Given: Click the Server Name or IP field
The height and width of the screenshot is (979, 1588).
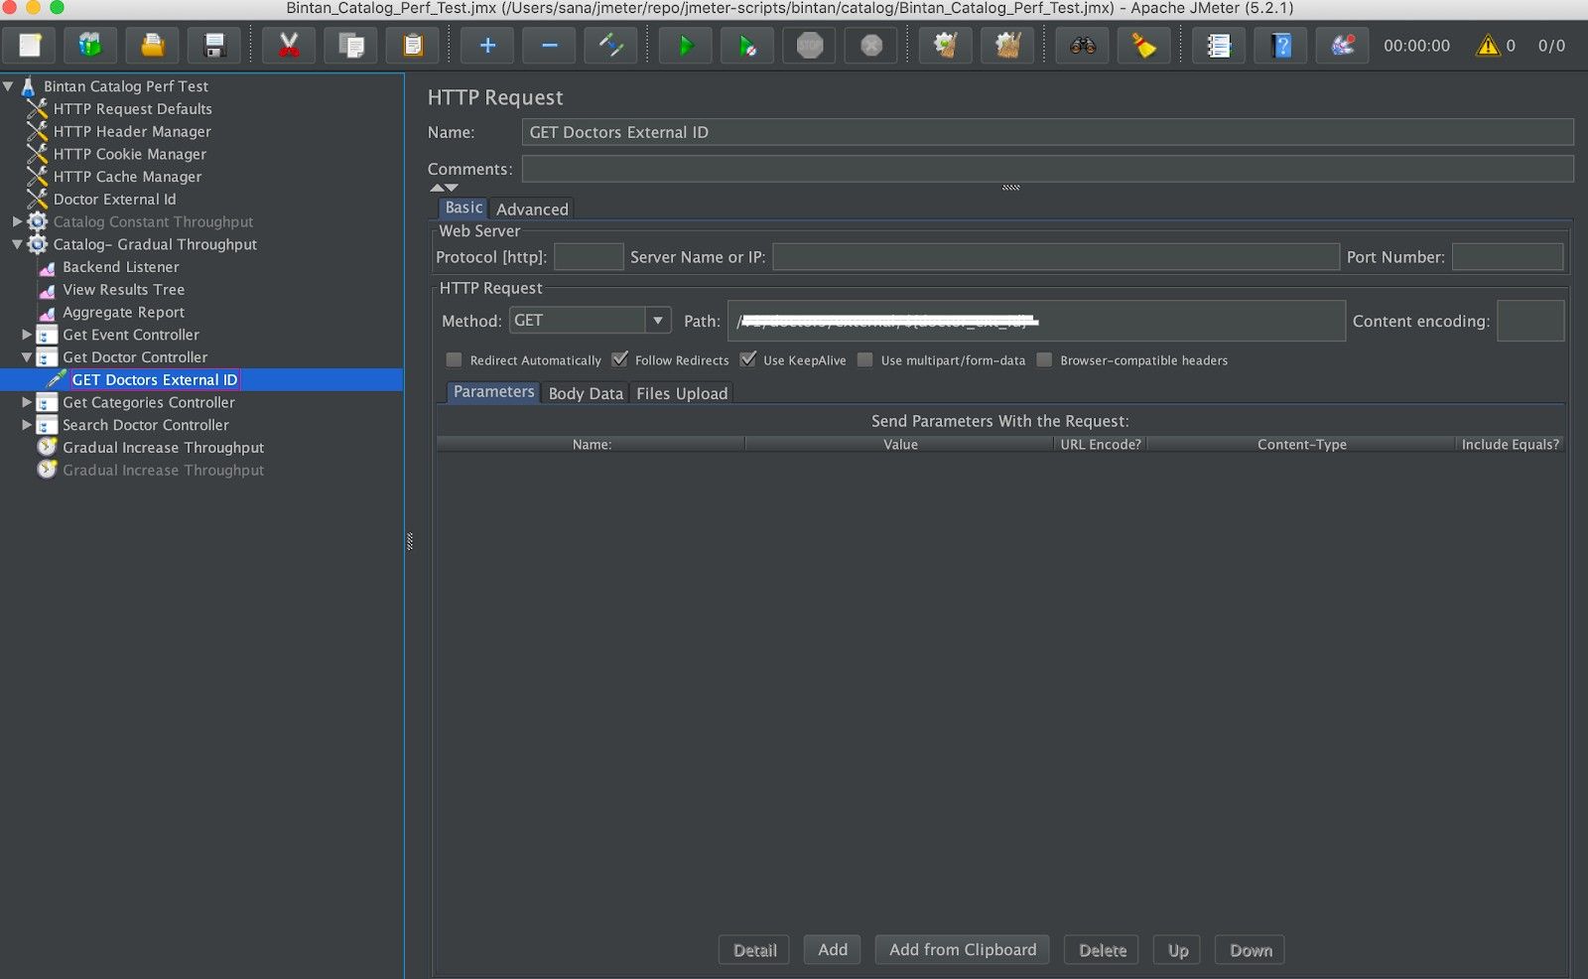Looking at the screenshot, I should click(x=1056, y=257).
